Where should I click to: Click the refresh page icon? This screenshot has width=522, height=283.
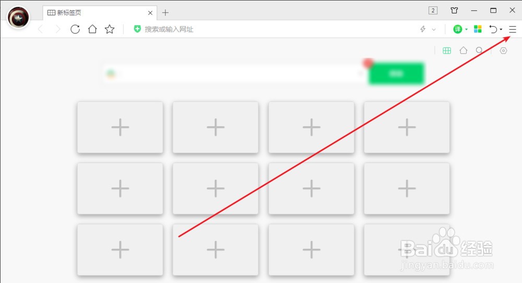(75, 29)
